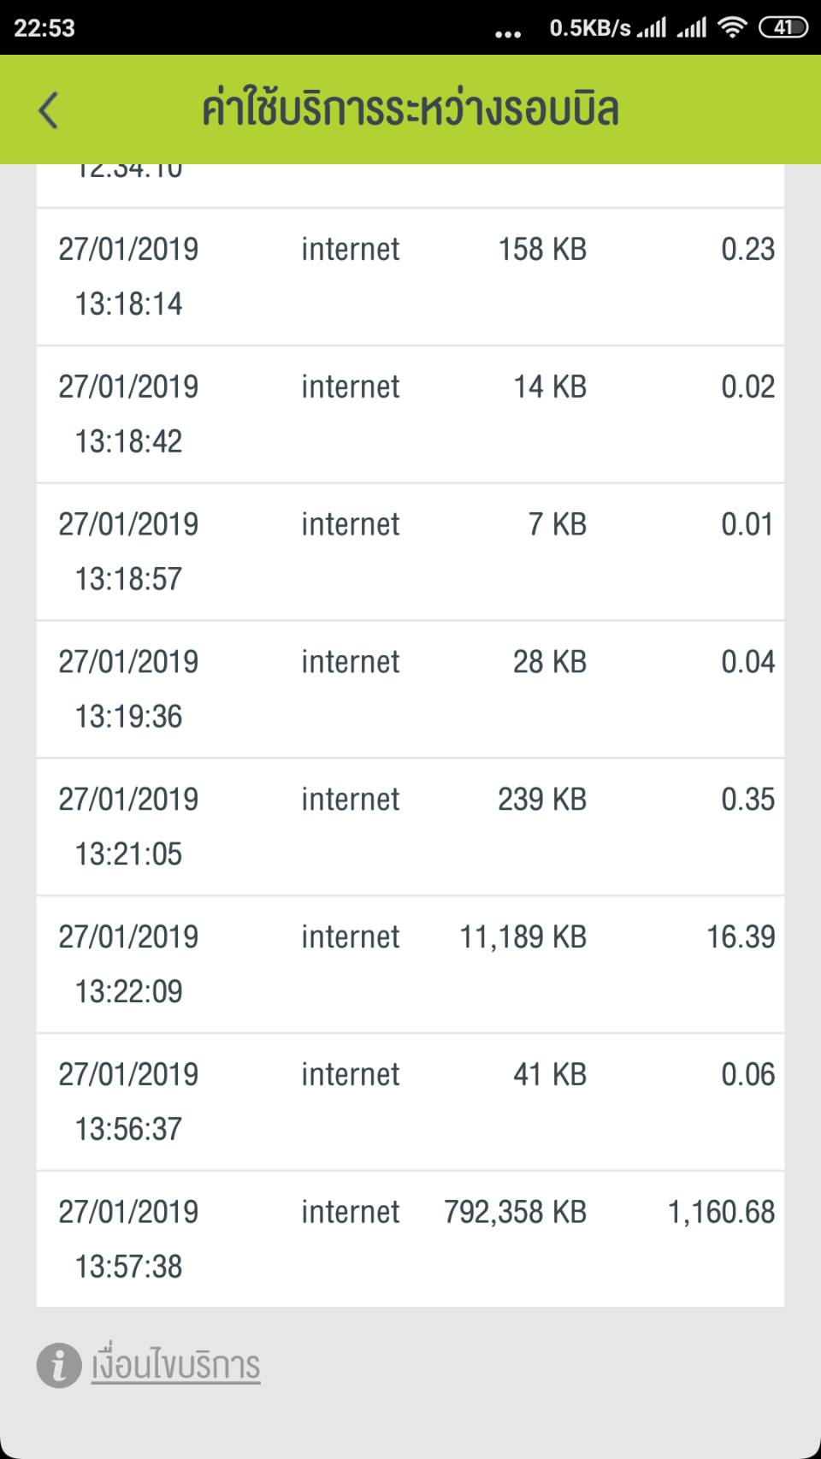Tap the 7 KB usage amount
Screen dimensions: 821x1459
click(x=557, y=524)
